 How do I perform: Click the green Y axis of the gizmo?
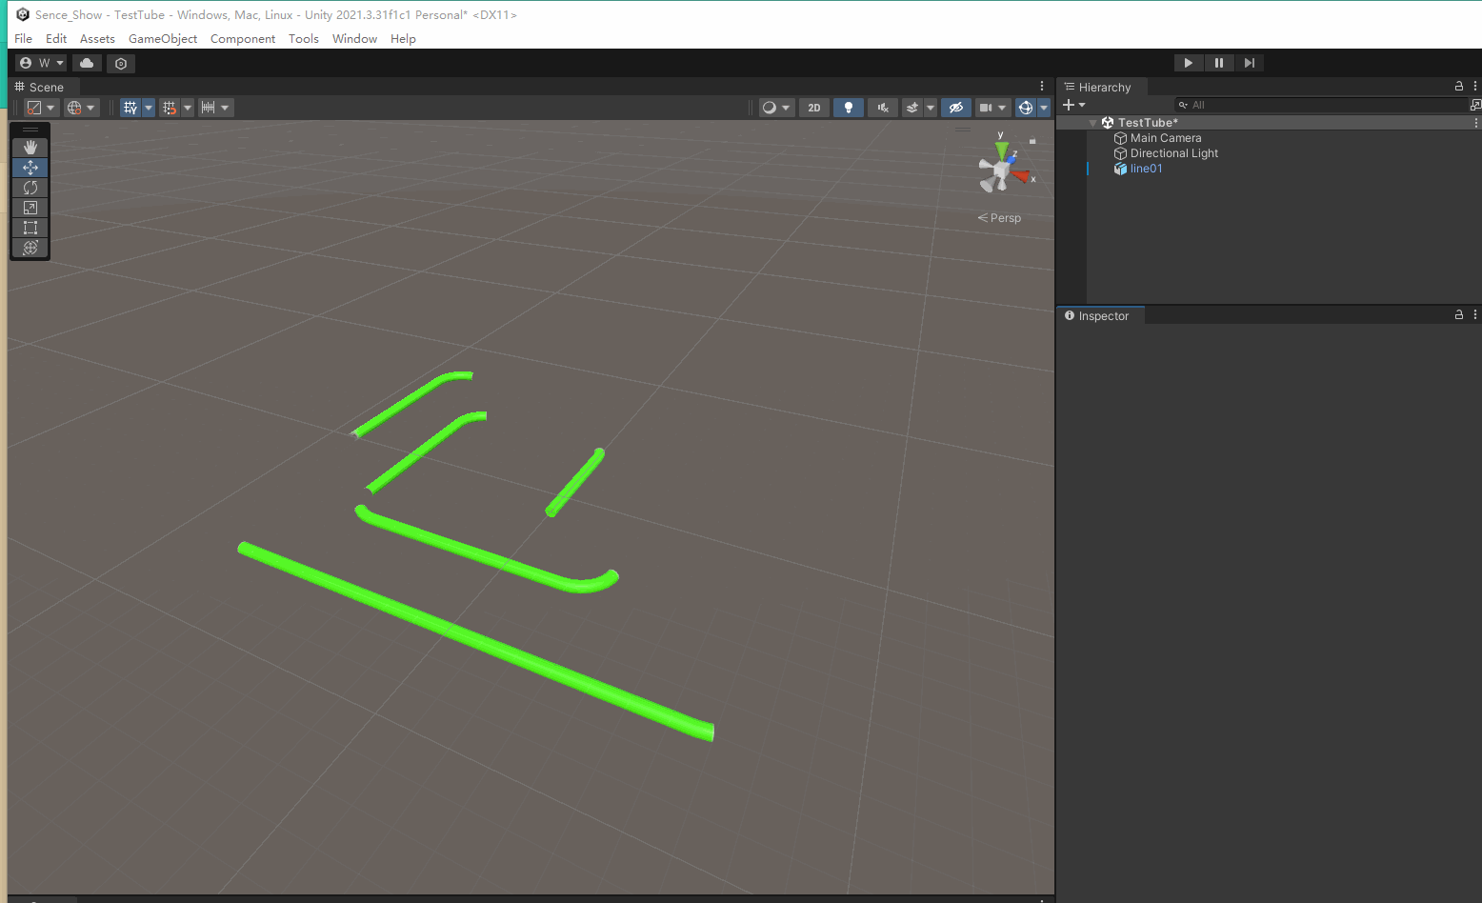point(1001,150)
